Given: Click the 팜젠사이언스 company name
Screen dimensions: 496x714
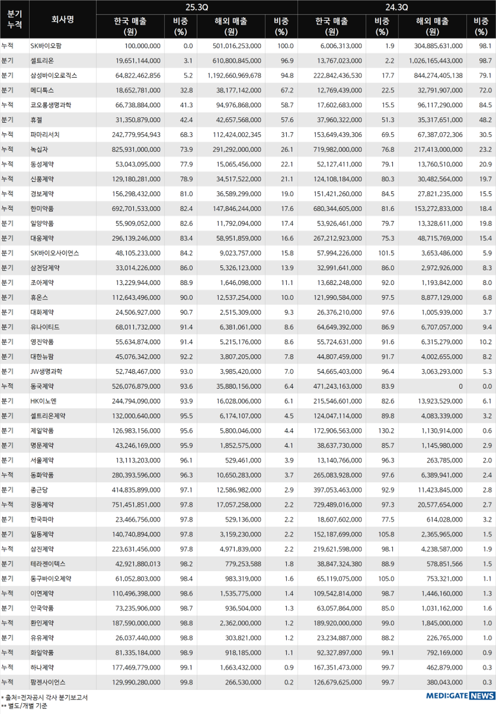Looking at the screenshot, I should click(x=47, y=682).
